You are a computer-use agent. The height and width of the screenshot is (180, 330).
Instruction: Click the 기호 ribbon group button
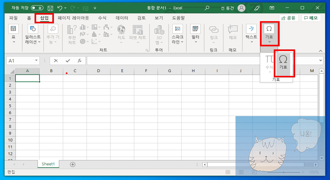click(x=269, y=34)
